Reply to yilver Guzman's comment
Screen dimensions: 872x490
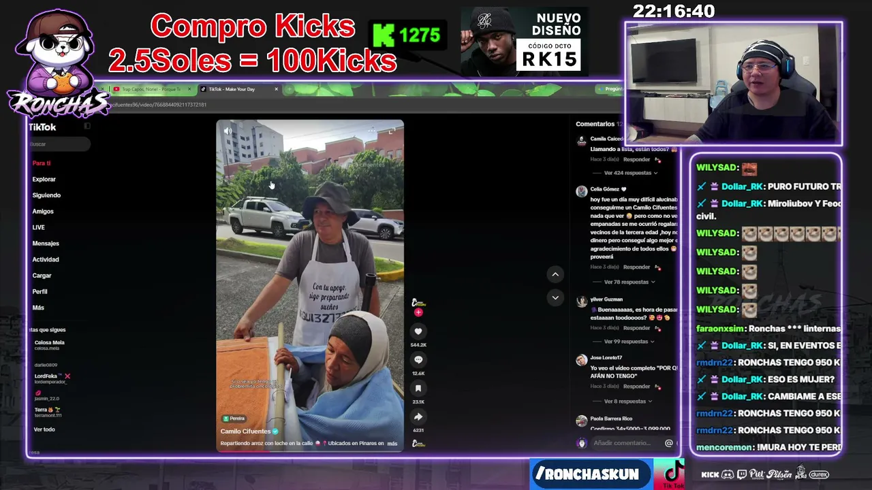(x=637, y=328)
